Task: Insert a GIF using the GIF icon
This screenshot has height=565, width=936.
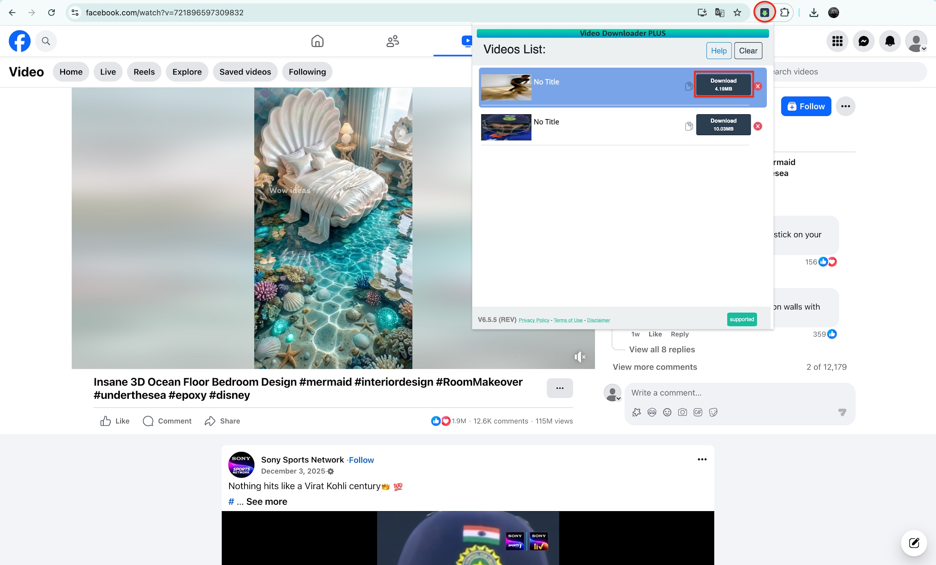Action: pos(698,412)
